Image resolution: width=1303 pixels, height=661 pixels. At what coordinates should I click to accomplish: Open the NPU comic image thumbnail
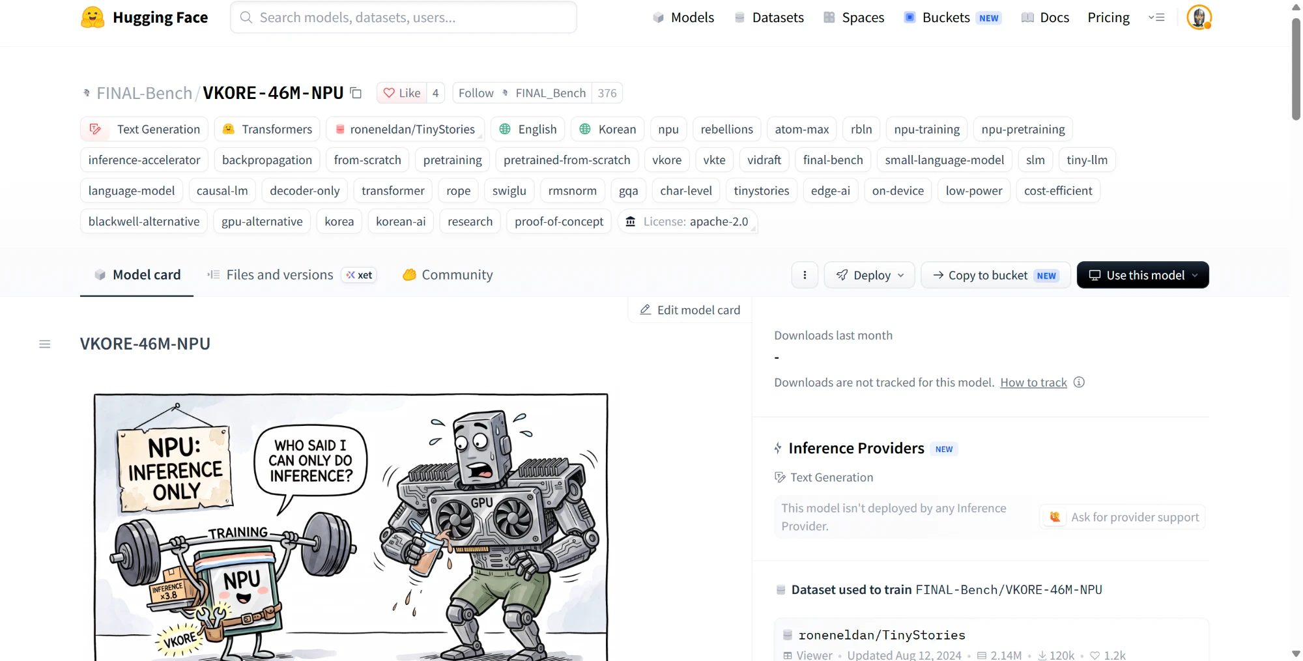[x=351, y=527]
